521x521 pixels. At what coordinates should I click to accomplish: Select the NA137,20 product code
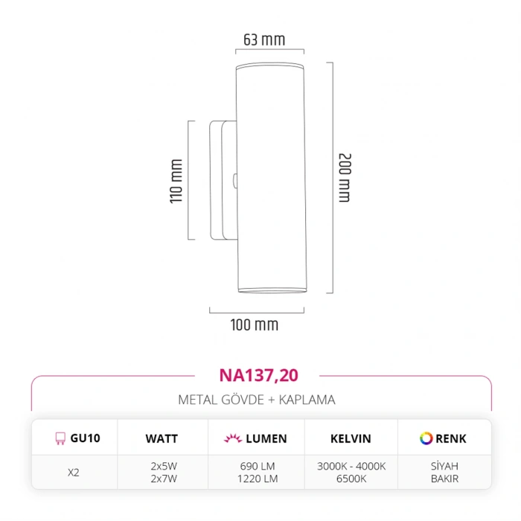[258, 375]
